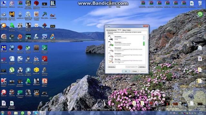
Task: Open the Set Default dropdown arrow
Action: click(136, 67)
